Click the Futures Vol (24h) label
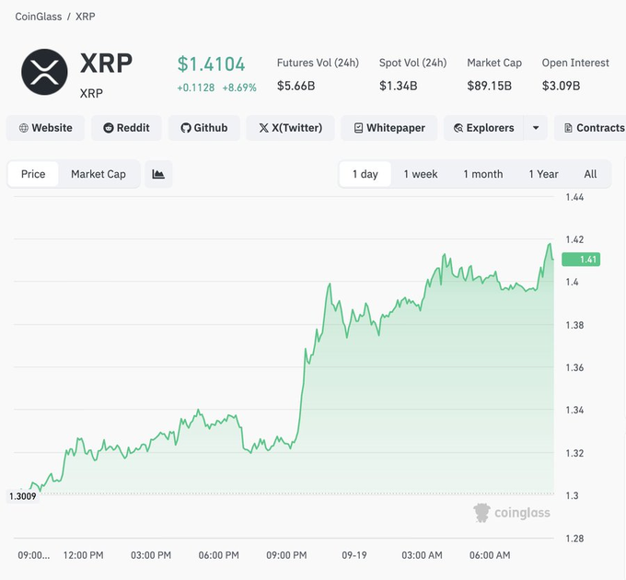The width and height of the screenshot is (626, 580). click(x=318, y=64)
